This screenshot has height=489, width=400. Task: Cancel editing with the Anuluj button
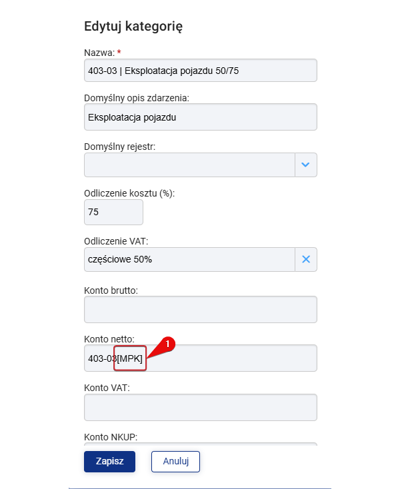(175, 462)
